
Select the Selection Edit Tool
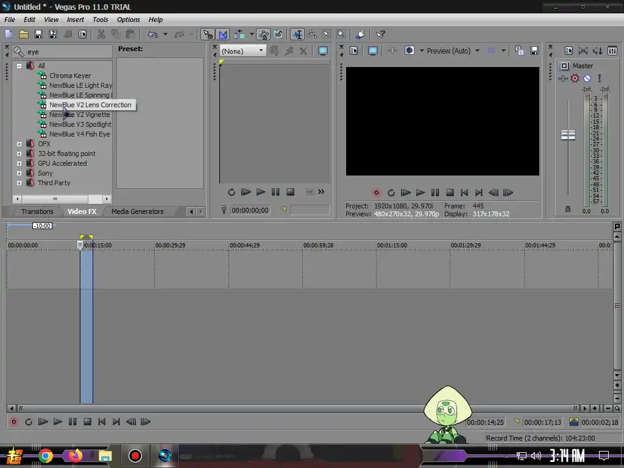[327, 34]
